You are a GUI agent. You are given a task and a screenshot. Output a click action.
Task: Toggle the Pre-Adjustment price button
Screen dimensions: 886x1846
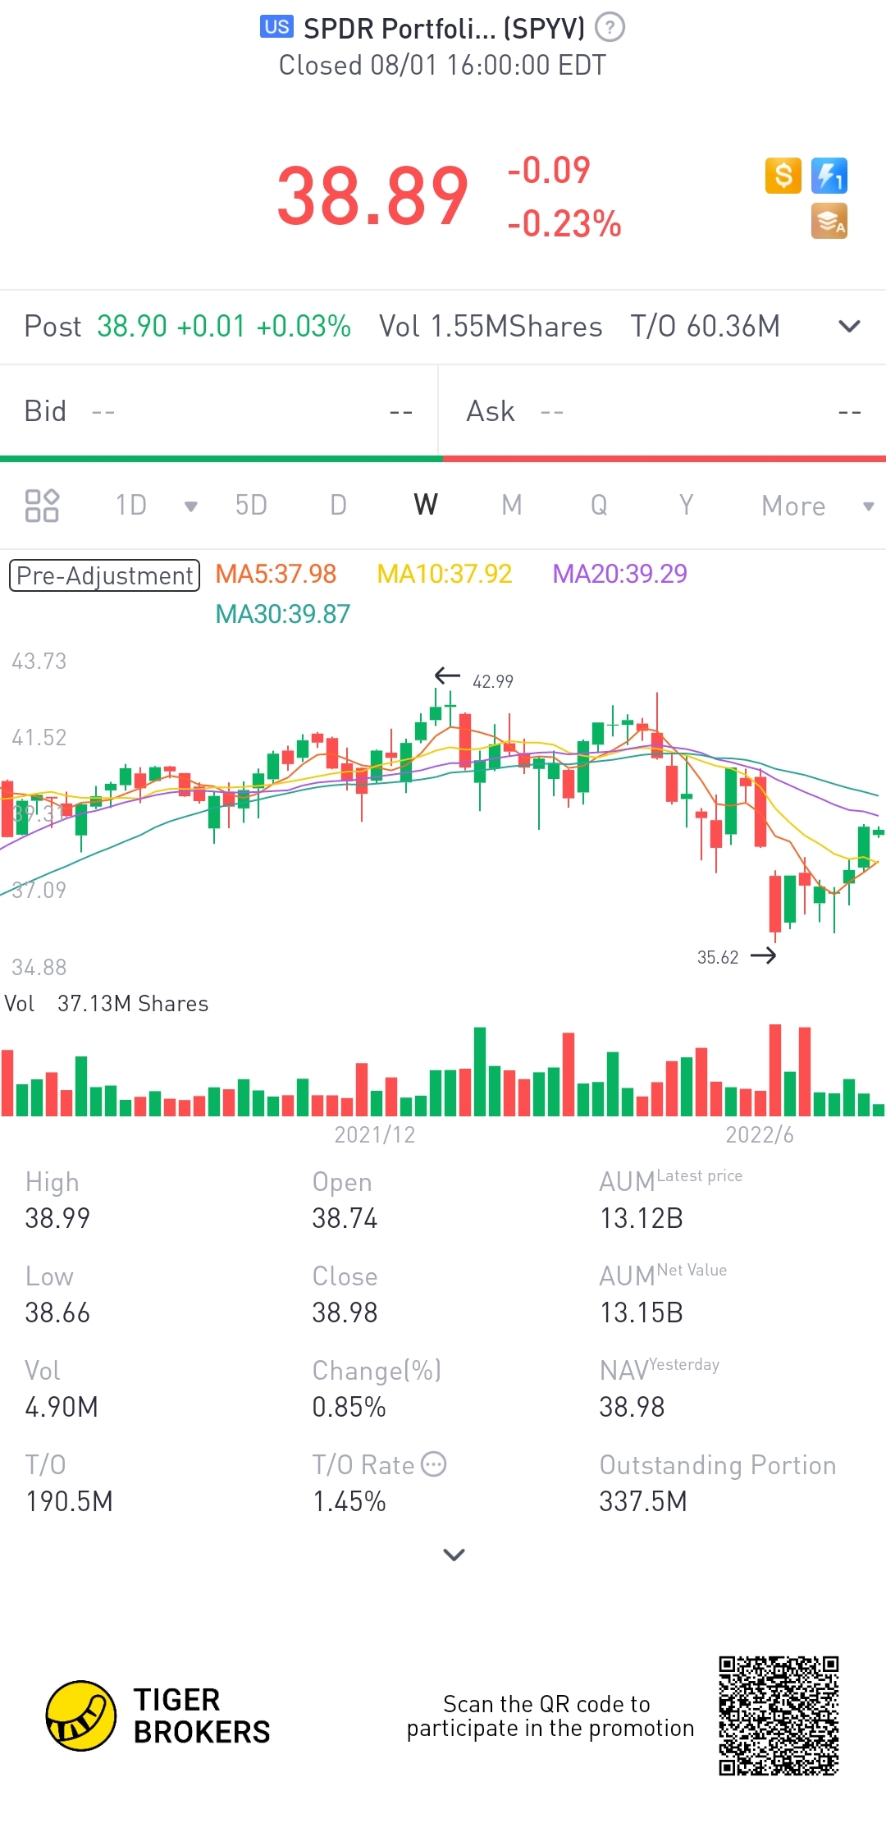[104, 575]
